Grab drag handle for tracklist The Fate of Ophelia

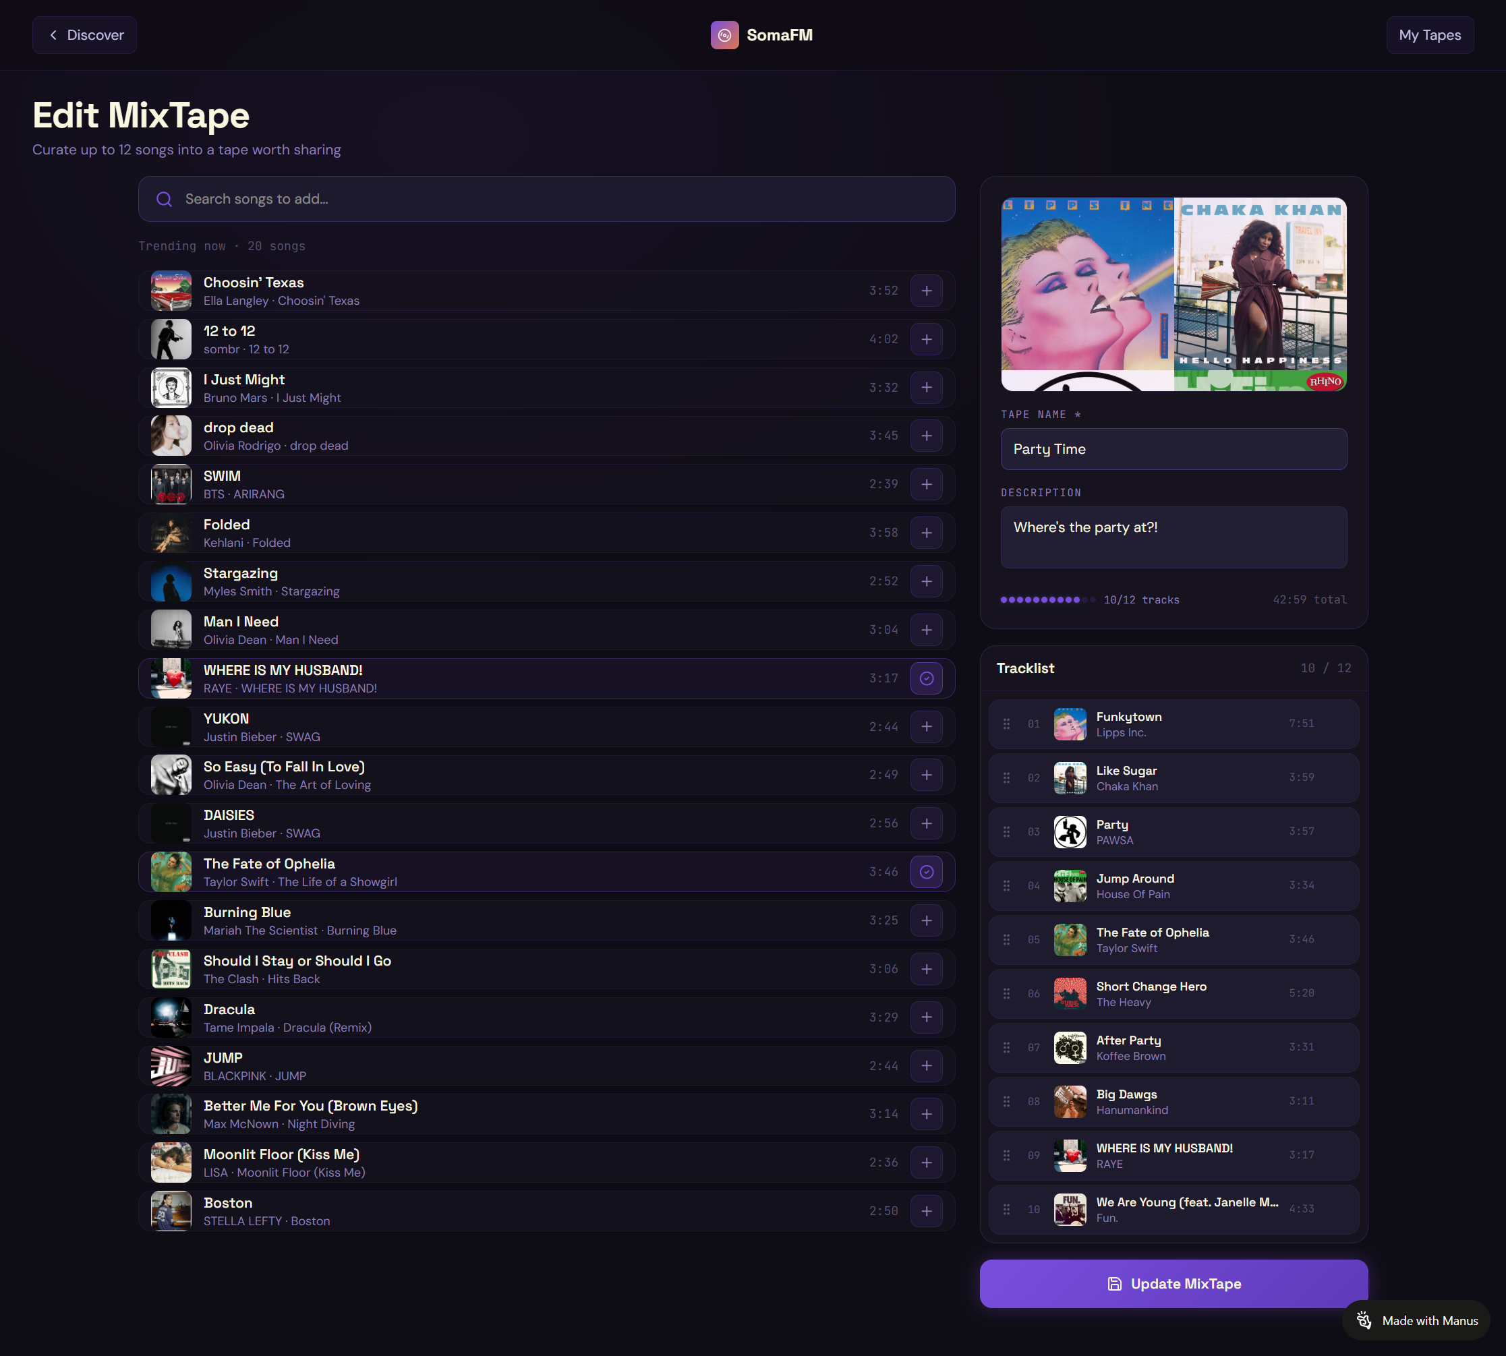(x=1007, y=940)
